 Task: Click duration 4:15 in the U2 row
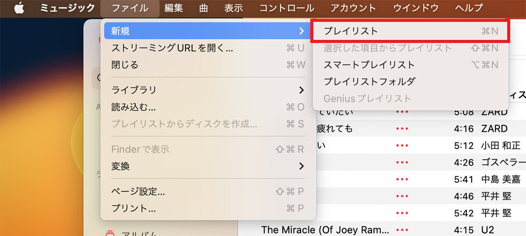464,229
